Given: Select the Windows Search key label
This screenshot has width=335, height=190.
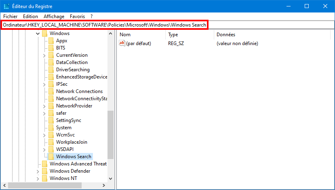Looking at the screenshot, I should [x=74, y=156].
